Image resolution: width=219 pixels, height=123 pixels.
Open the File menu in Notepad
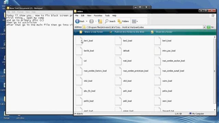tap(8, 12)
